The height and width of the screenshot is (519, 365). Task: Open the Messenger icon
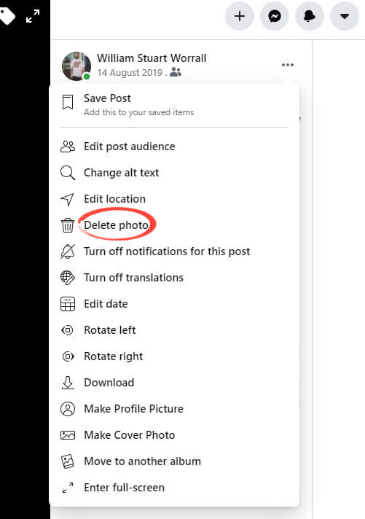pos(275,16)
